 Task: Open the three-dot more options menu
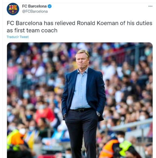point(150,6)
